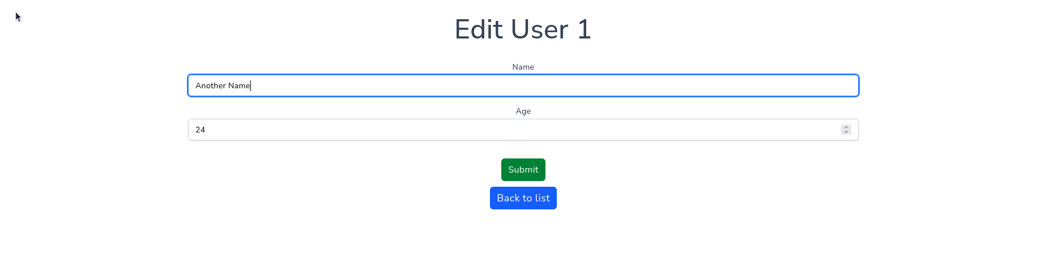
Task: Click empty area inside the Age input
Action: [x=566, y=130]
